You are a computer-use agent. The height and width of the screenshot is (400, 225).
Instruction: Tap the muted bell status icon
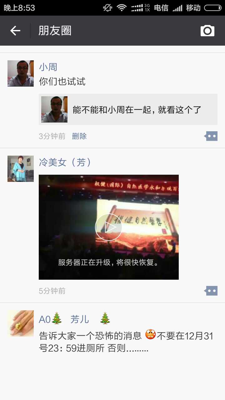pyautogui.click(x=107, y=8)
